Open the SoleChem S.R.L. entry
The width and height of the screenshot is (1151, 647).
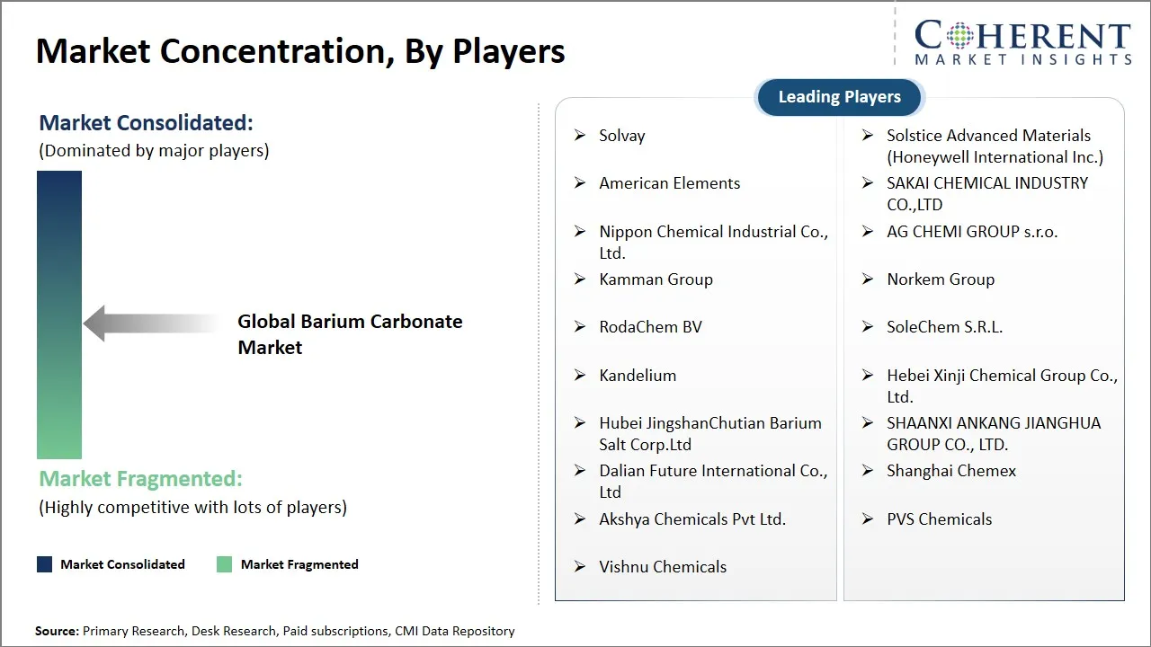point(944,327)
